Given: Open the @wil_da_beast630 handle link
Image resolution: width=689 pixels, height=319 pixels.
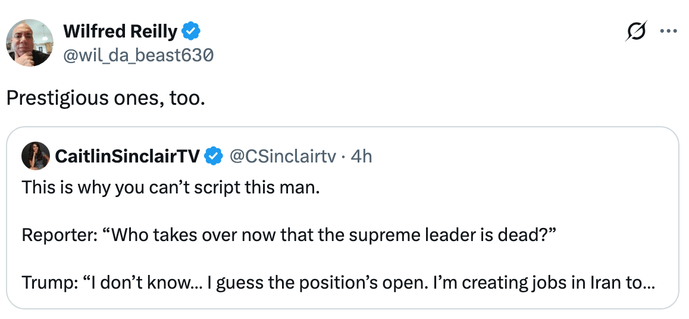Looking at the screenshot, I should click(x=138, y=55).
